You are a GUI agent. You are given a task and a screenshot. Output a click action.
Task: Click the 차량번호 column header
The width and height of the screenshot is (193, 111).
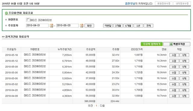point(35,49)
